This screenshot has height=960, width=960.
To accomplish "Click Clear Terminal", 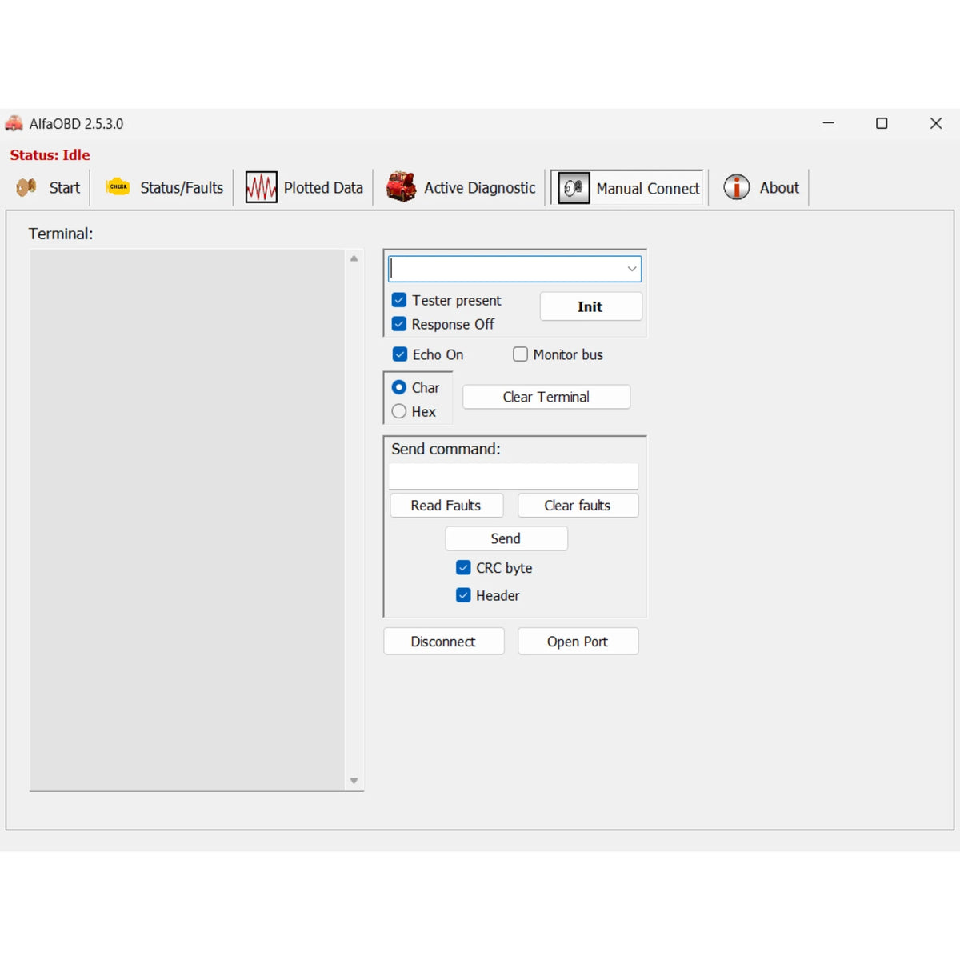I will tap(546, 396).
